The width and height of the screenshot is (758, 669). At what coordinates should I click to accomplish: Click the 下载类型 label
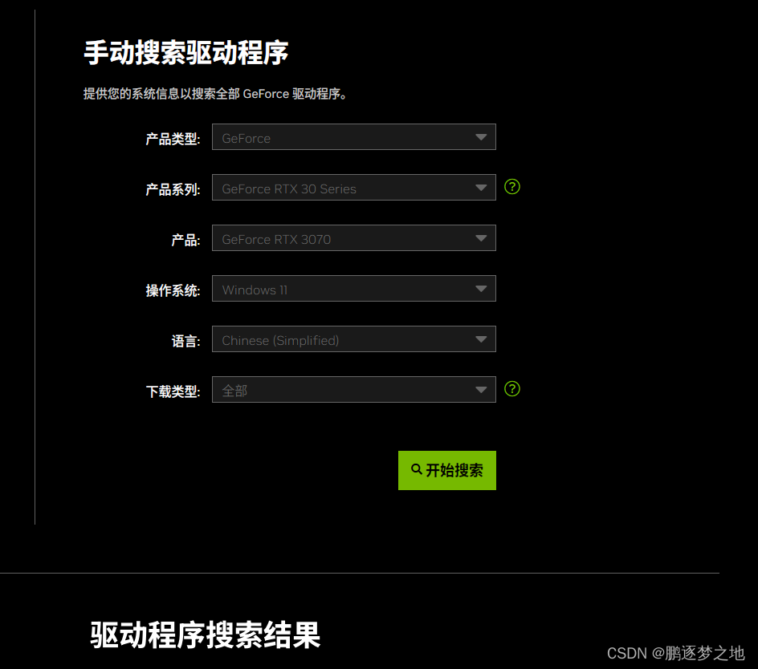(x=173, y=391)
